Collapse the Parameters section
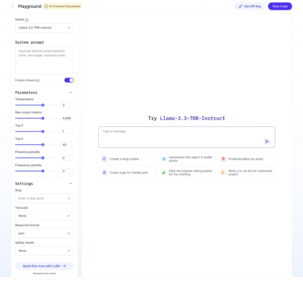 coord(71,93)
